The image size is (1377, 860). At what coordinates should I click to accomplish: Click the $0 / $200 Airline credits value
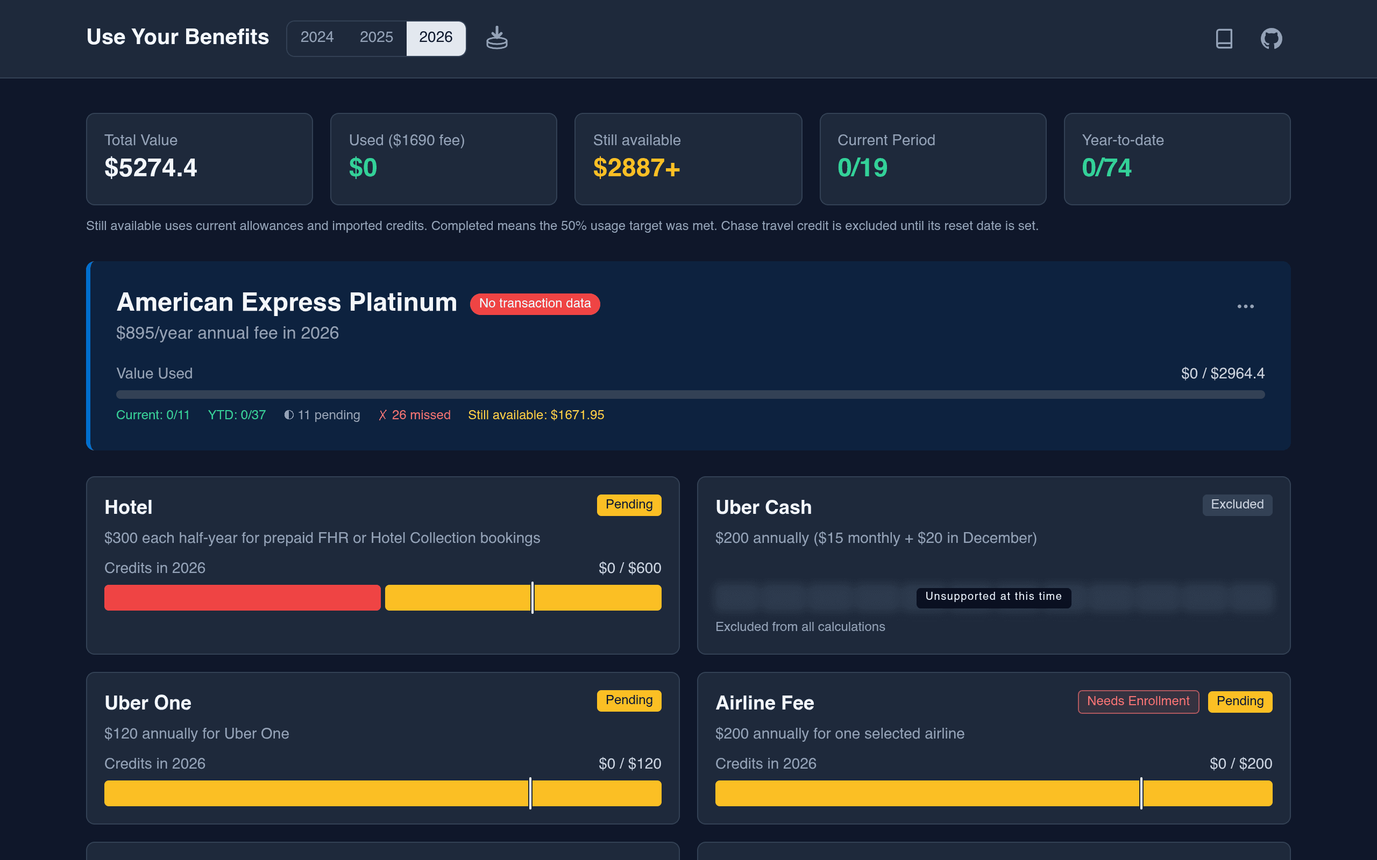click(1241, 764)
